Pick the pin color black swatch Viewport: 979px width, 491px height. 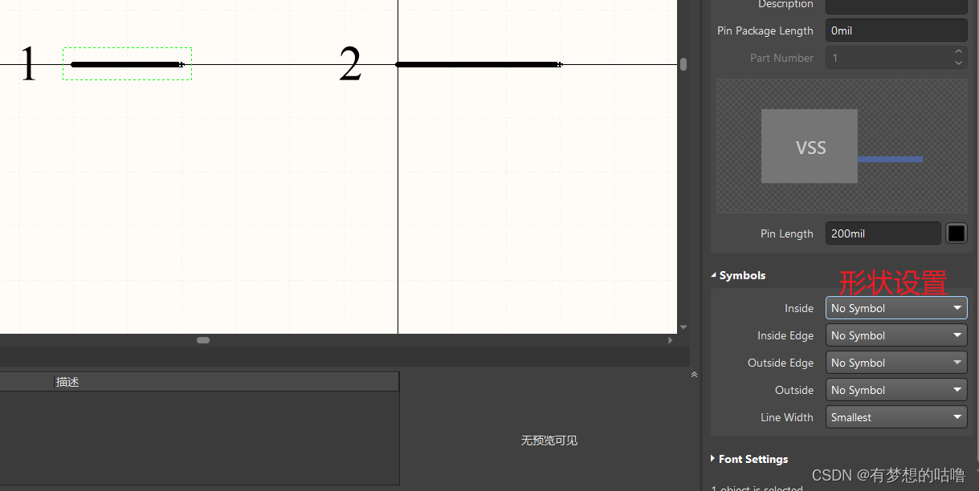coord(957,233)
